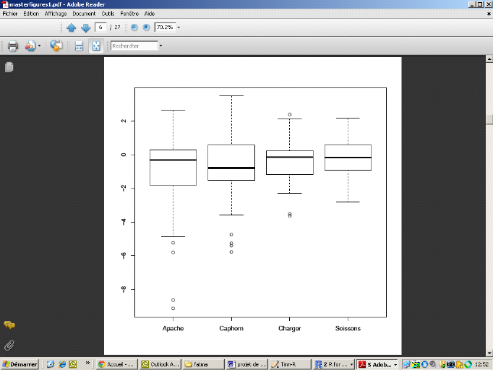This screenshot has height=370, width=493.
Task: Open Internet Explorer quick launch icon
Action: (62, 364)
